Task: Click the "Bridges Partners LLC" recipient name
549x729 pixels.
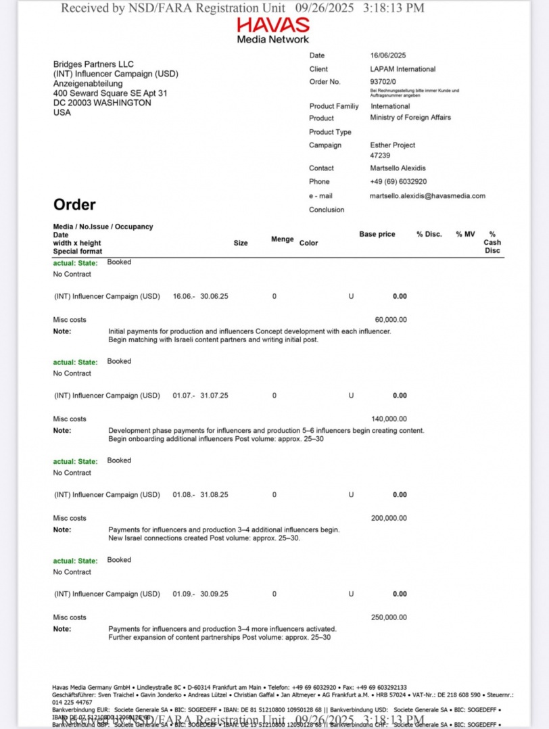Action: [x=93, y=64]
